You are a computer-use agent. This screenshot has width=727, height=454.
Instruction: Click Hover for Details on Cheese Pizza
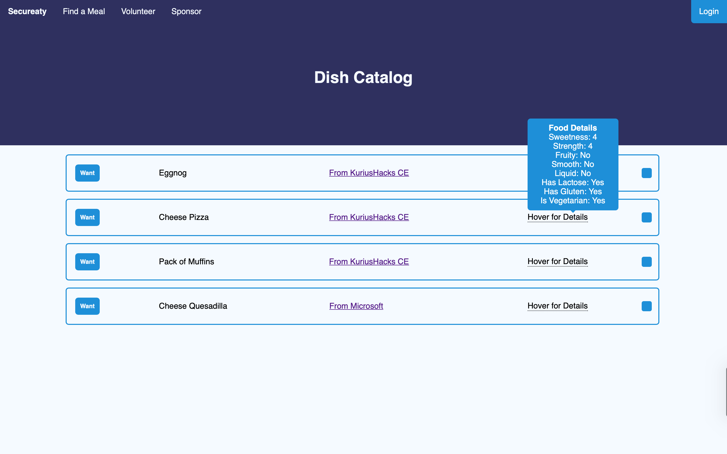(x=557, y=217)
